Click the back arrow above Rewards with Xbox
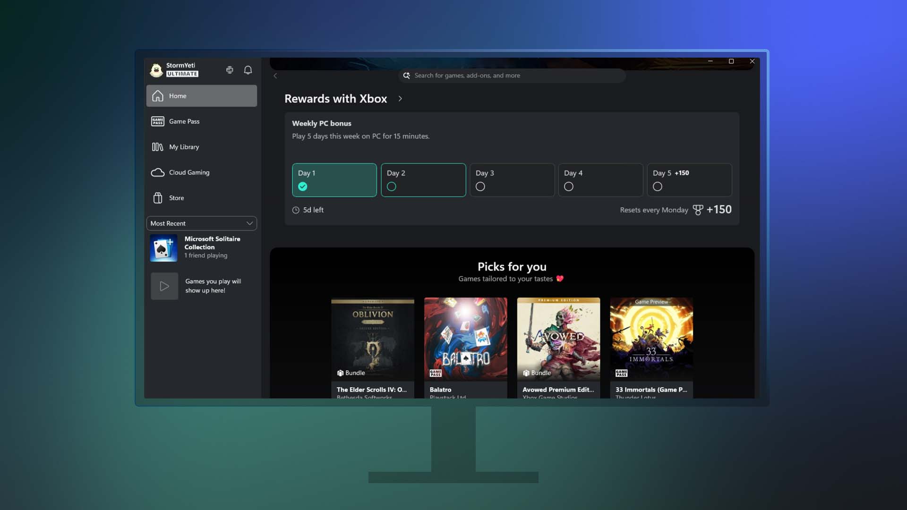907x510 pixels. pyautogui.click(x=275, y=76)
